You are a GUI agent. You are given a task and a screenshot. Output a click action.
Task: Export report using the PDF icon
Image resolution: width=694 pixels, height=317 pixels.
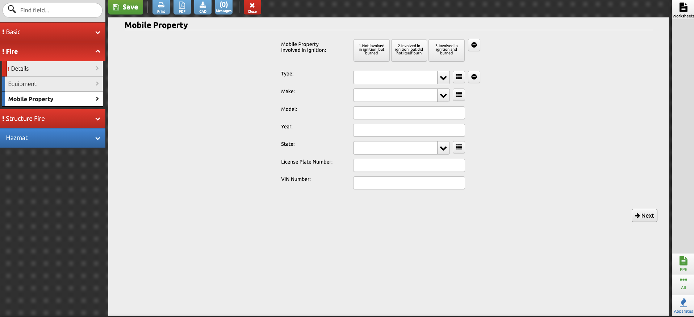tap(182, 7)
